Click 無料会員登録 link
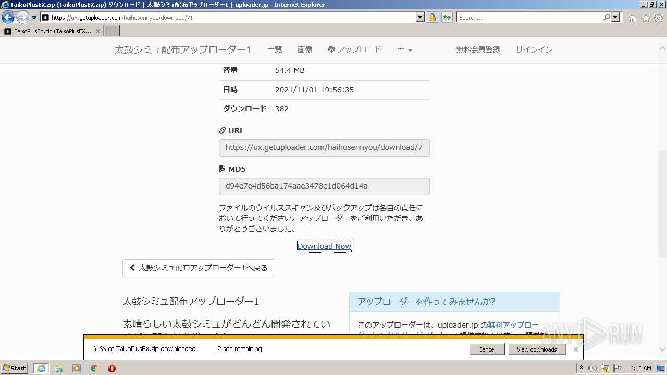 pos(478,49)
